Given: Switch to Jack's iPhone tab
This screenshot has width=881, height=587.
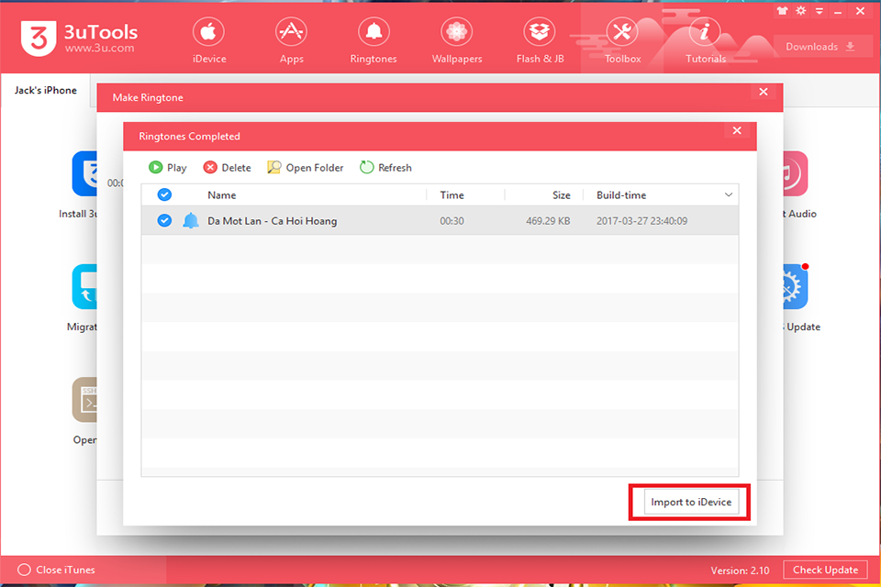Looking at the screenshot, I should [x=45, y=90].
